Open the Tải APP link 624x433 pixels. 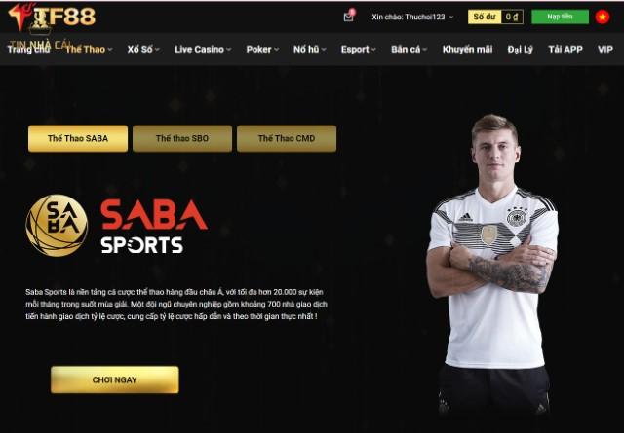click(565, 50)
